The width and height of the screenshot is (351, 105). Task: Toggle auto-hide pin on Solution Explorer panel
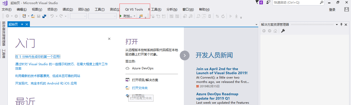341,24
